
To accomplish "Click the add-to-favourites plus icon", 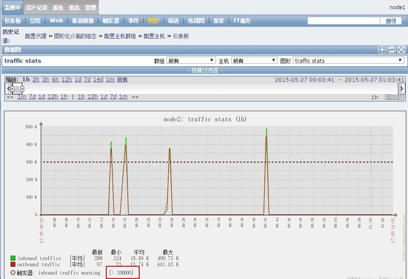I will tap(382, 50).
